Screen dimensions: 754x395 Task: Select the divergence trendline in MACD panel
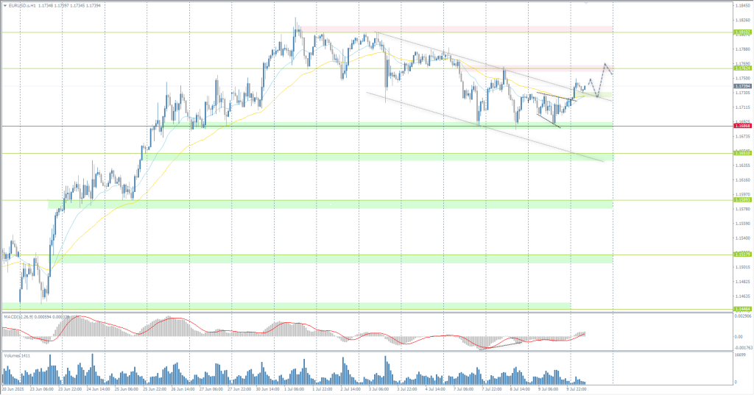click(502, 344)
